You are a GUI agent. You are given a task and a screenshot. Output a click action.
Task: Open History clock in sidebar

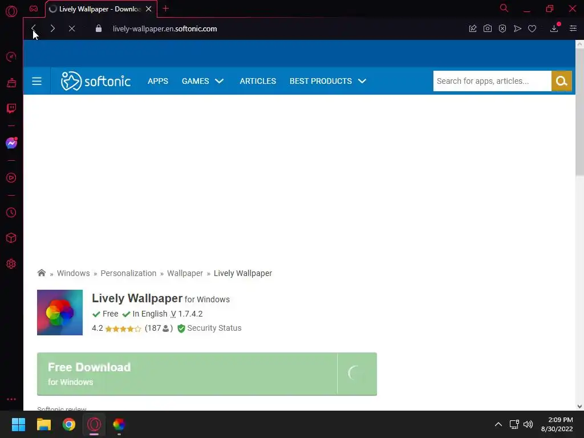coord(11,212)
